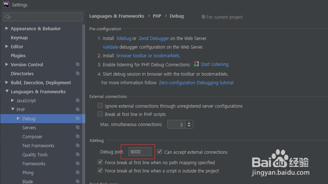The height and width of the screenshot is (184, 328).
Task: Select Keymap in settings tree
Action: [x=19, y=38]
